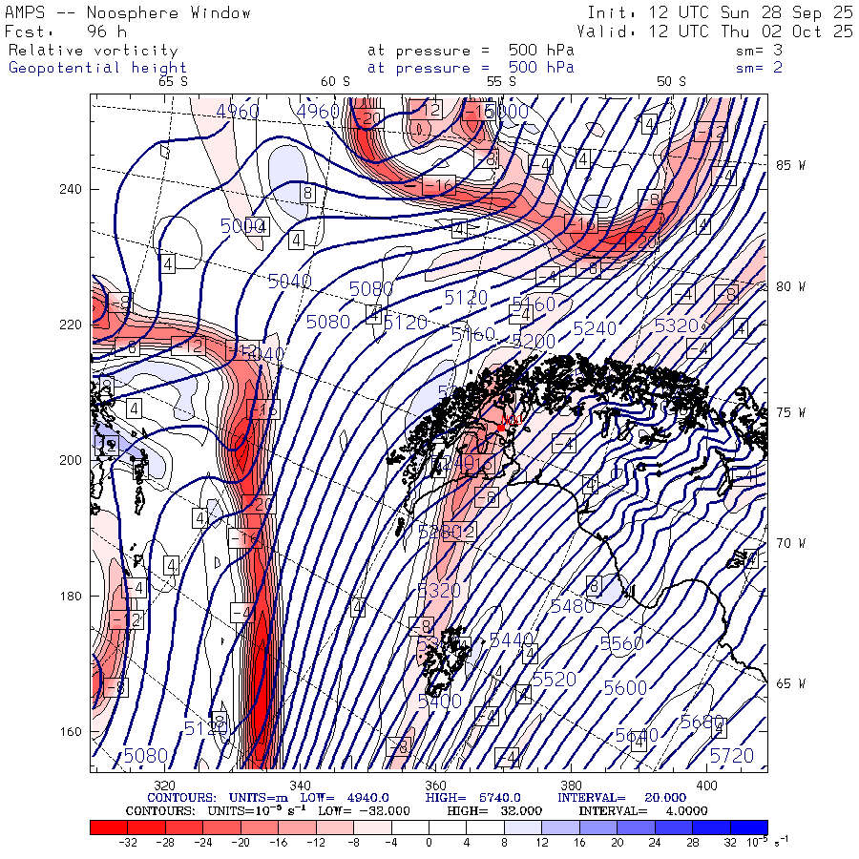
Task: Click the "65 S" latitude label
Action: tap(173, 82)
